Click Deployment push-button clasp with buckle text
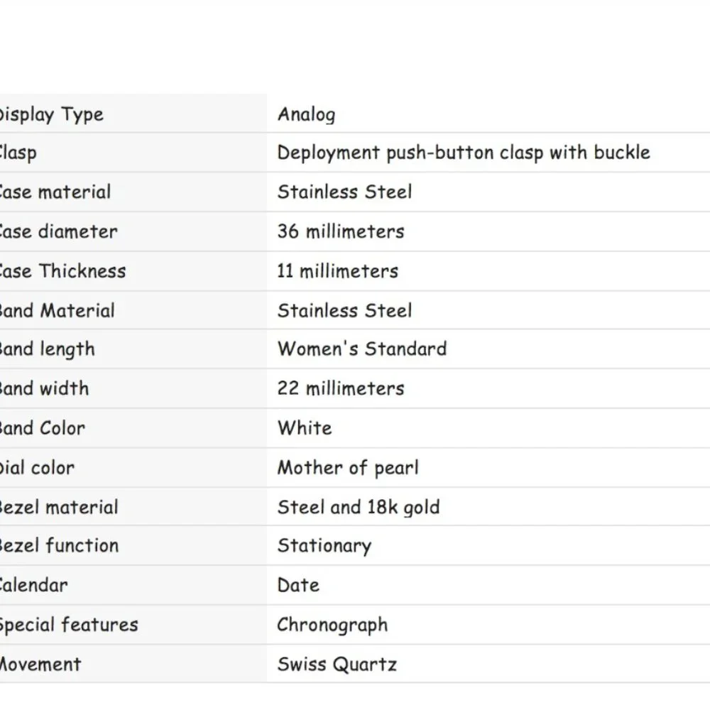710x710 pixels. [x=464, y=153]
